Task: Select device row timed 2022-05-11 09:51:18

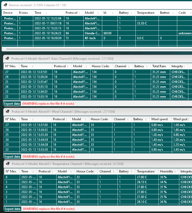Action: tap(97, 23)
